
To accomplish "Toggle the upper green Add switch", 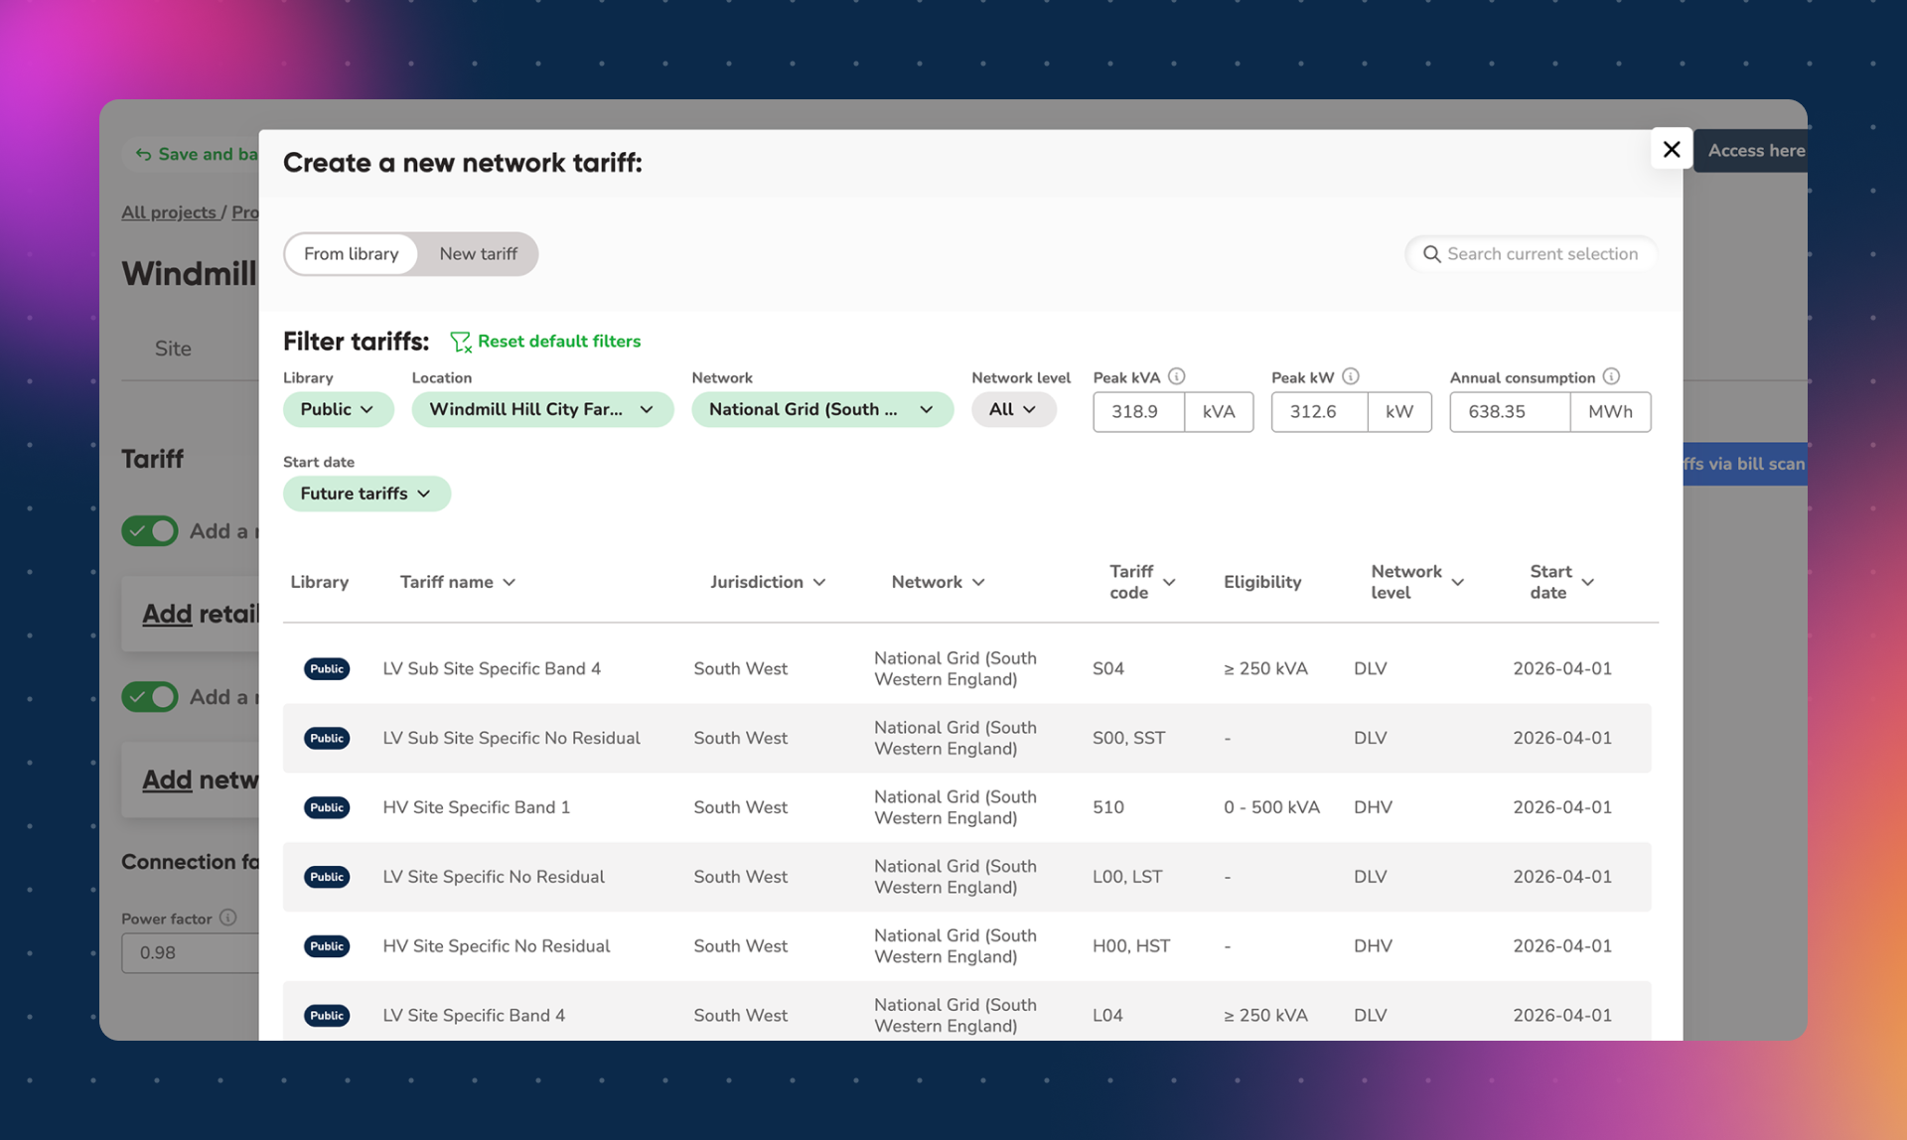I will [150, 530].
